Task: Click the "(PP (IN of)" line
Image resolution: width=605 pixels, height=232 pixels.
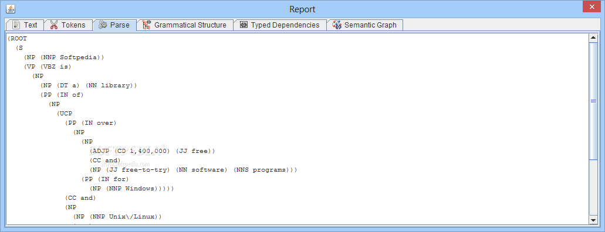Action: point(62,95)
